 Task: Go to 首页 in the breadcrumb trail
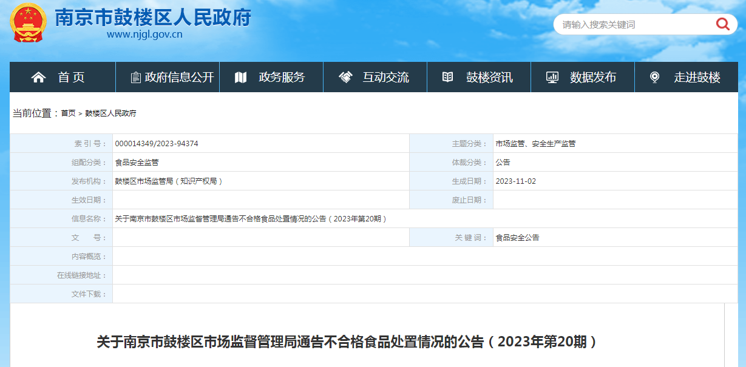(68, 113)
